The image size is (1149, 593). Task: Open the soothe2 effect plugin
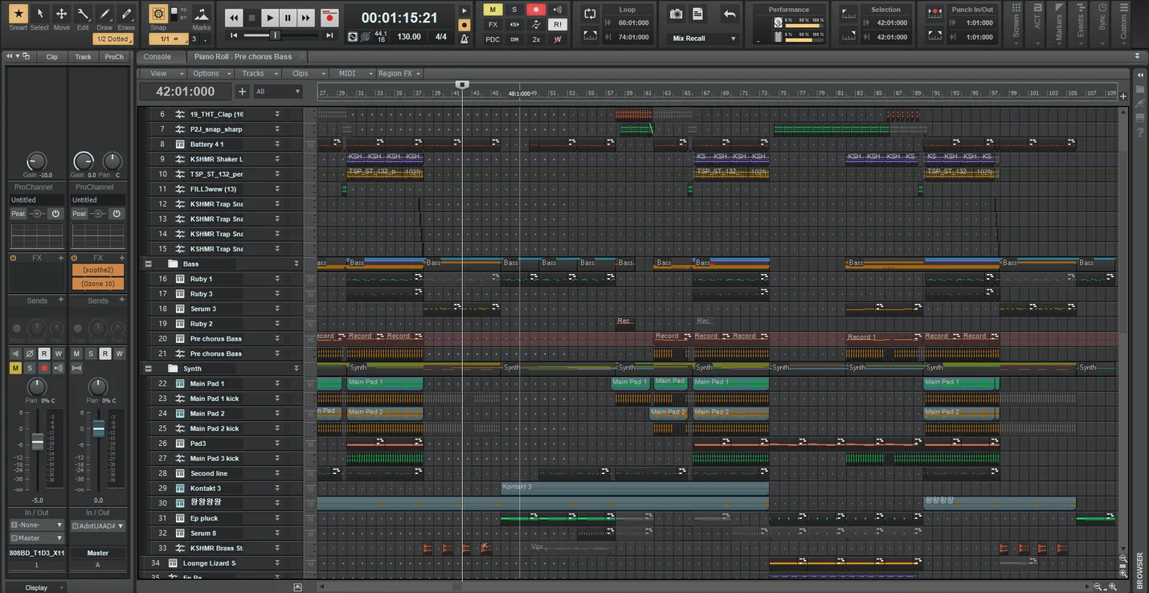click(98, 270)
